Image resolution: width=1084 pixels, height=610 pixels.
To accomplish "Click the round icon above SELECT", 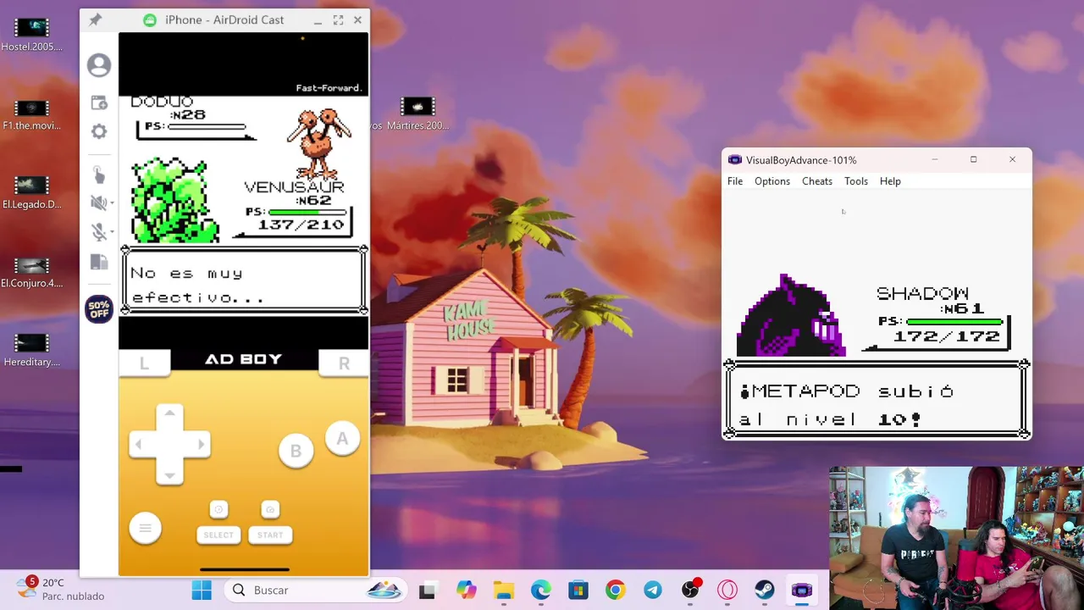I will click(218, 509).
